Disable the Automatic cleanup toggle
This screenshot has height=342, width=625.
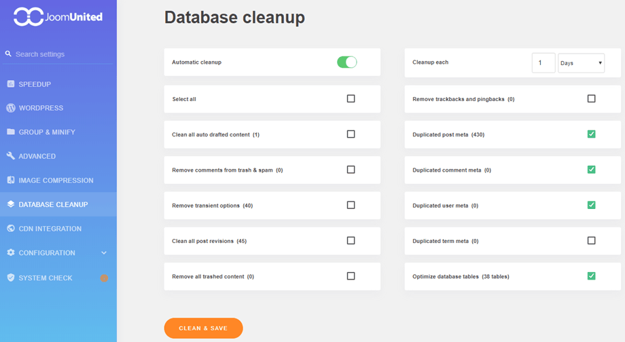pos(346,62)
